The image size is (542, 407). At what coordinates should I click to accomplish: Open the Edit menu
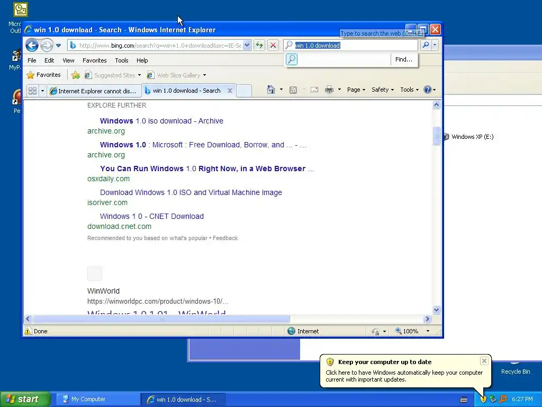click(x=49, y=60)
